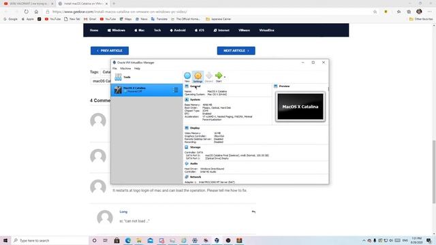Open the Maps bookmark
Viewport: 436px width, 245px height.
click(x=125, y=19)
